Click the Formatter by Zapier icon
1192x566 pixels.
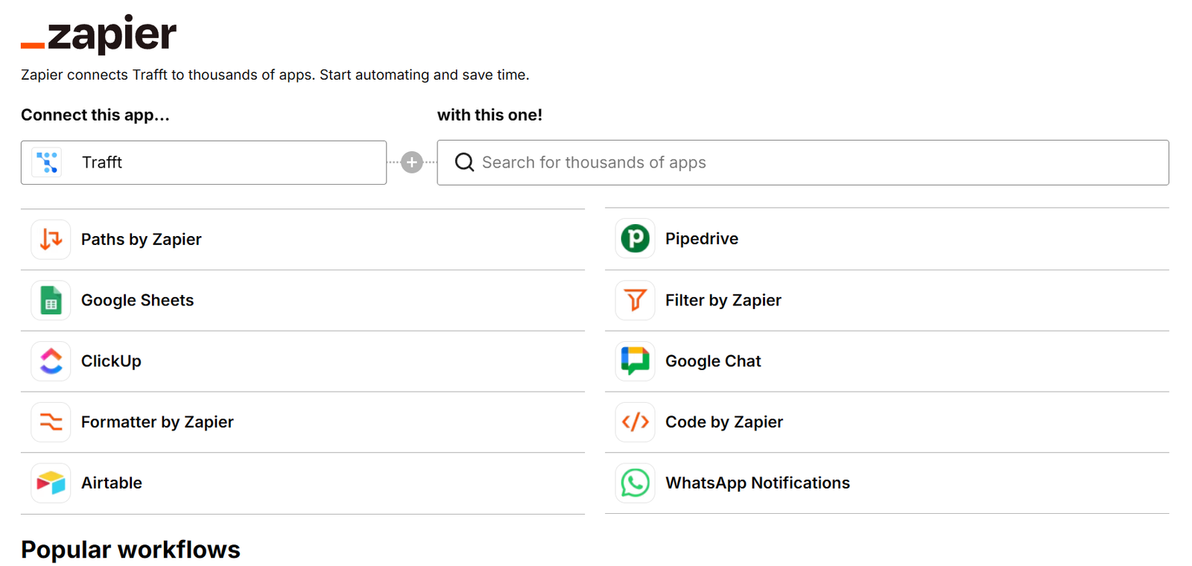tap(51, 422)
